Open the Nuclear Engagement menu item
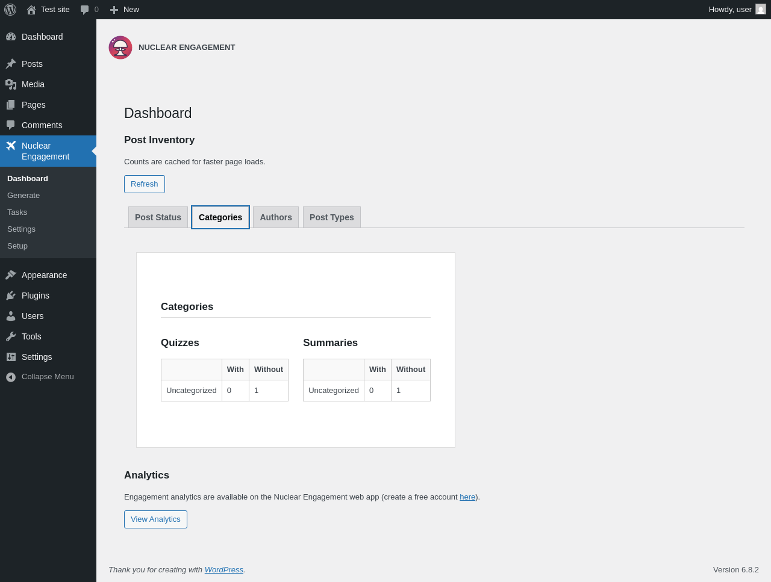Viewport: 771px width, 582px height. [48, 151]
